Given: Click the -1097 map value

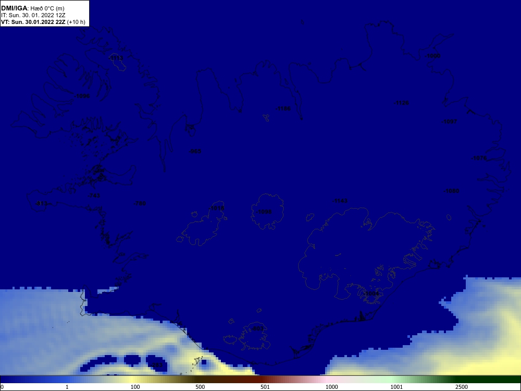Looking at the screenshot, I should pyautogui.click(x=449, y=121).
